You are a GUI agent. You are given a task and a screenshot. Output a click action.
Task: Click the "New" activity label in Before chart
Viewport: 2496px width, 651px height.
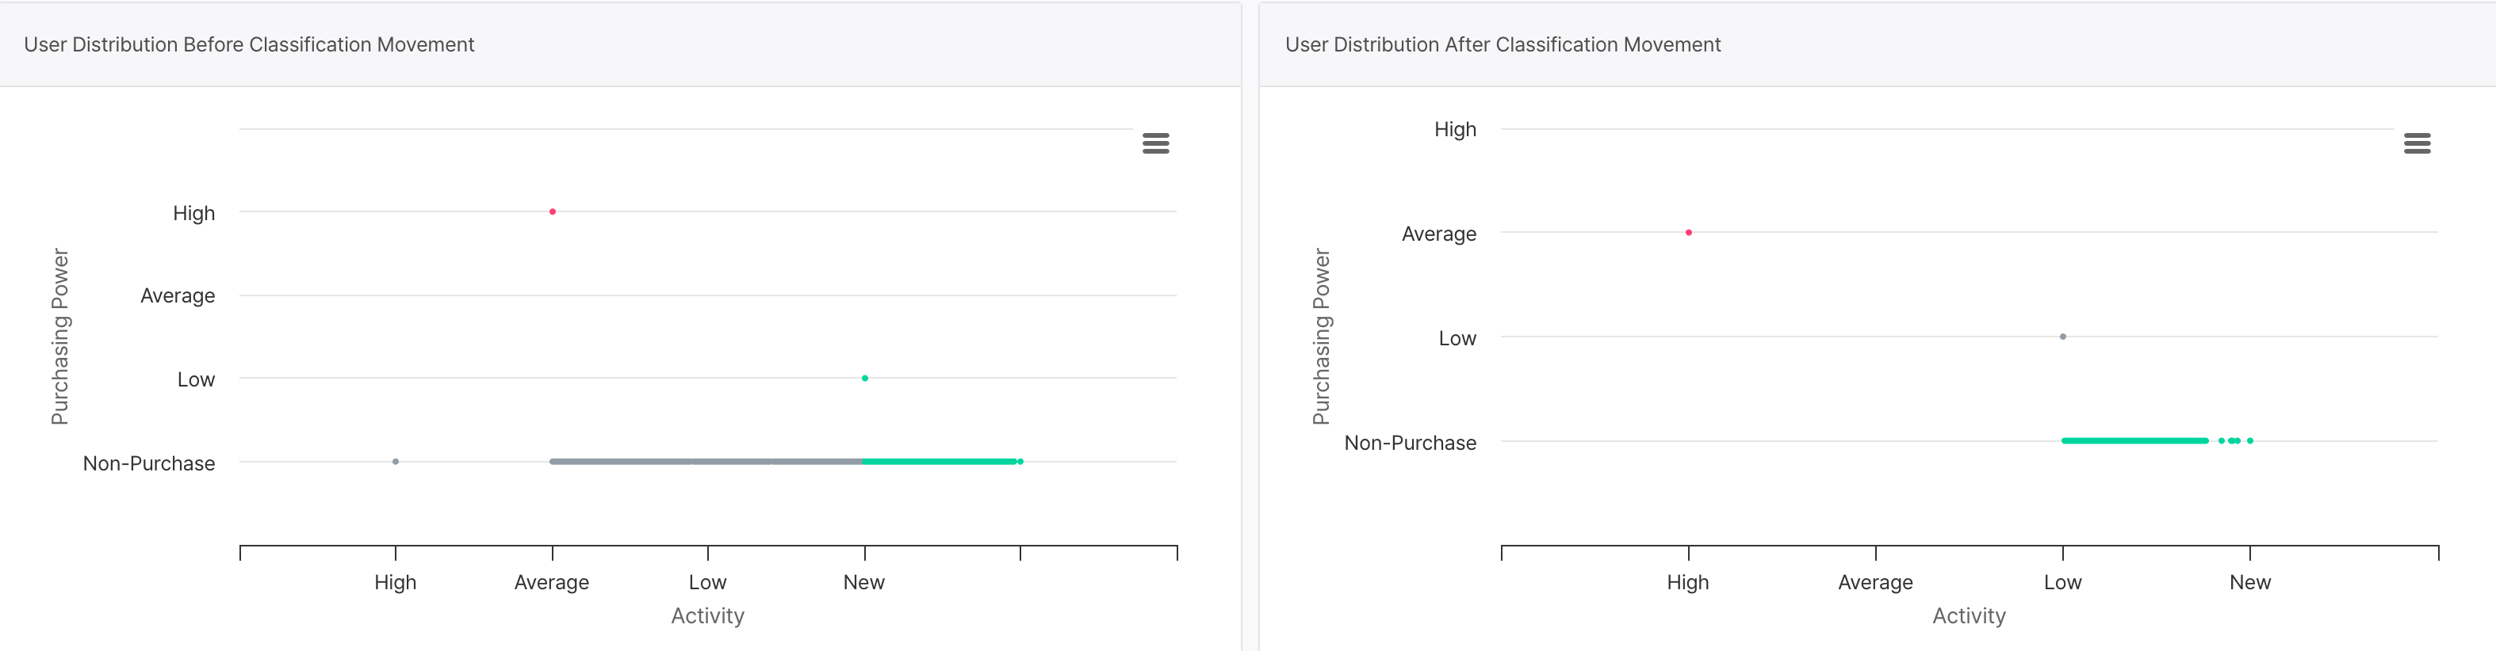(x=863, y=582)
